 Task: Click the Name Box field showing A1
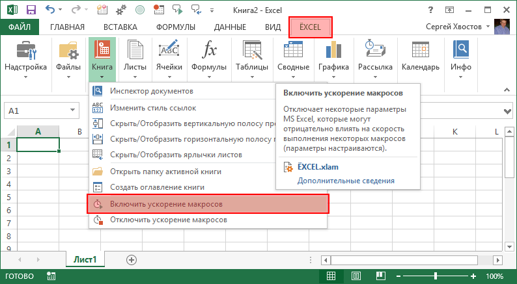tap(42, 110)
